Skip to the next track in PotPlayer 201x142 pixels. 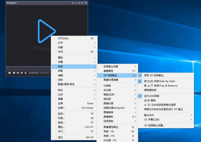click(22, 73)
